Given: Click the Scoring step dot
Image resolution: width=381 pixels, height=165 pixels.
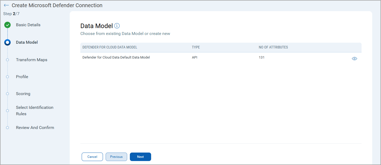Looking at the screenshot, I should point(7,94).
